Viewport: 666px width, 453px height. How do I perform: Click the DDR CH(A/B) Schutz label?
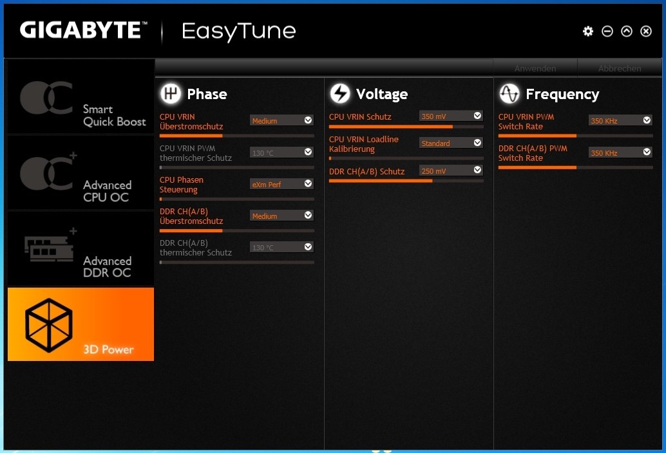click(366, 171)
